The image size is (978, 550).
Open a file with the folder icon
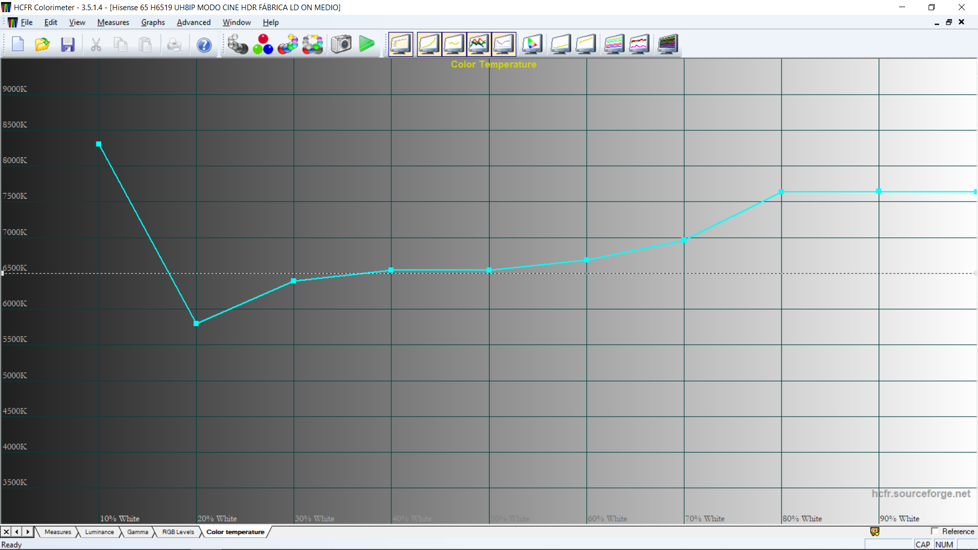[x=42, y=44]
